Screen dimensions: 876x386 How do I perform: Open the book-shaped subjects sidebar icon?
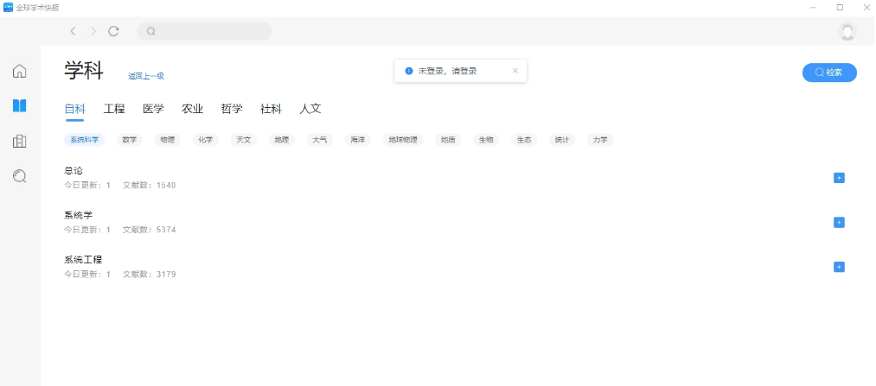pos(20,106)
